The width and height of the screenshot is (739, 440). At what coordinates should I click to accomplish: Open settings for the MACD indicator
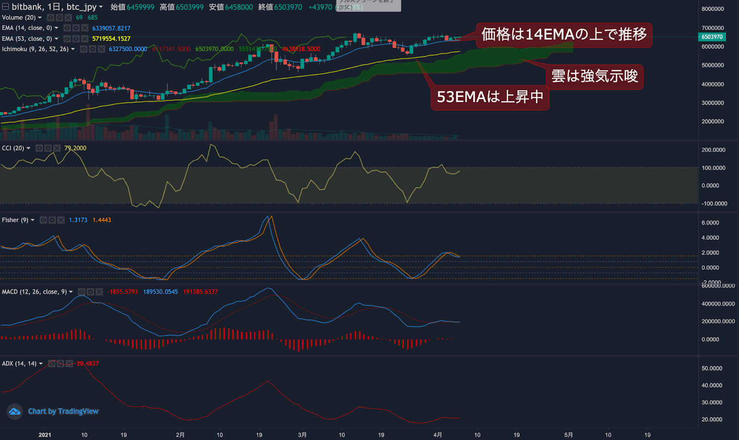91,292
